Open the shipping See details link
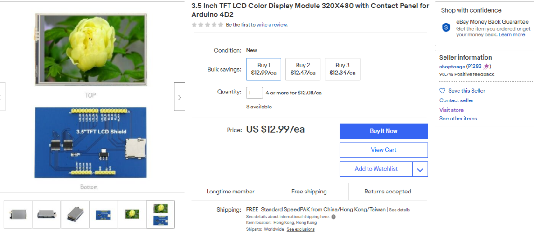The width and height of the screenshot is (534, 233). [400, 210]
